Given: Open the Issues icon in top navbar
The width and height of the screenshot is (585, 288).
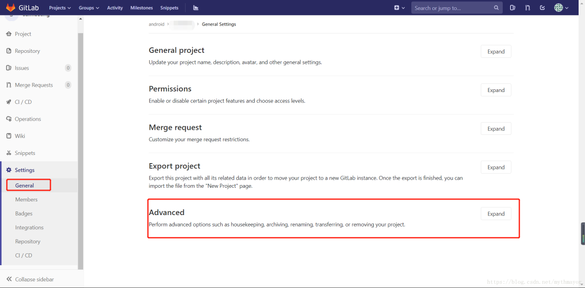Looking at the screenshot, I should click(512, 8).
